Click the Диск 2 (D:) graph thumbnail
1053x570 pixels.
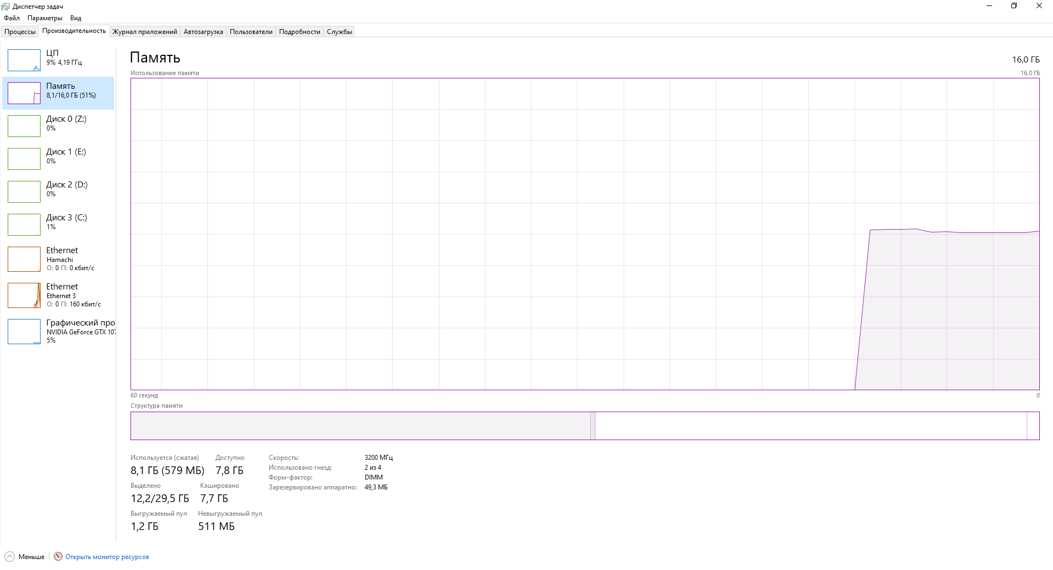[24, 192]
